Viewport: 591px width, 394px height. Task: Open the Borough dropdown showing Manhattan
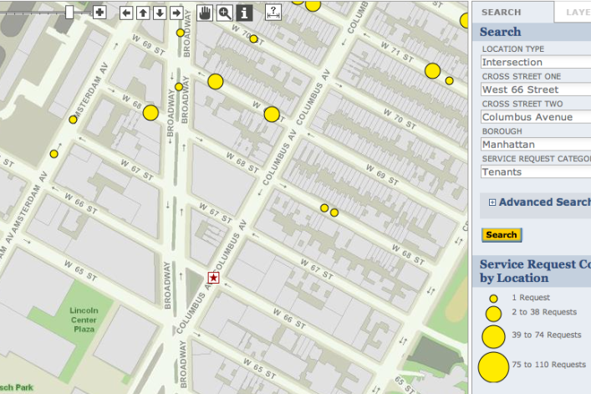click(535, 144)
